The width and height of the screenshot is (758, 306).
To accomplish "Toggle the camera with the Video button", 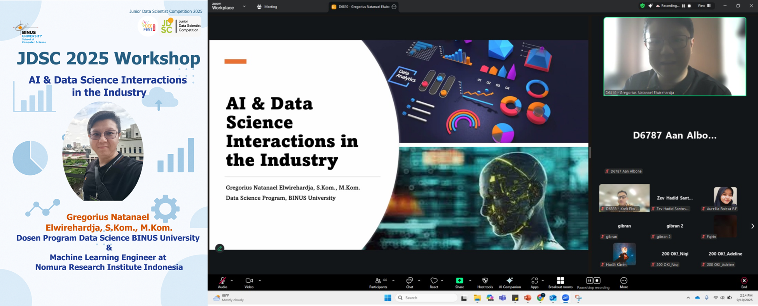I will [x=249, y=282].
